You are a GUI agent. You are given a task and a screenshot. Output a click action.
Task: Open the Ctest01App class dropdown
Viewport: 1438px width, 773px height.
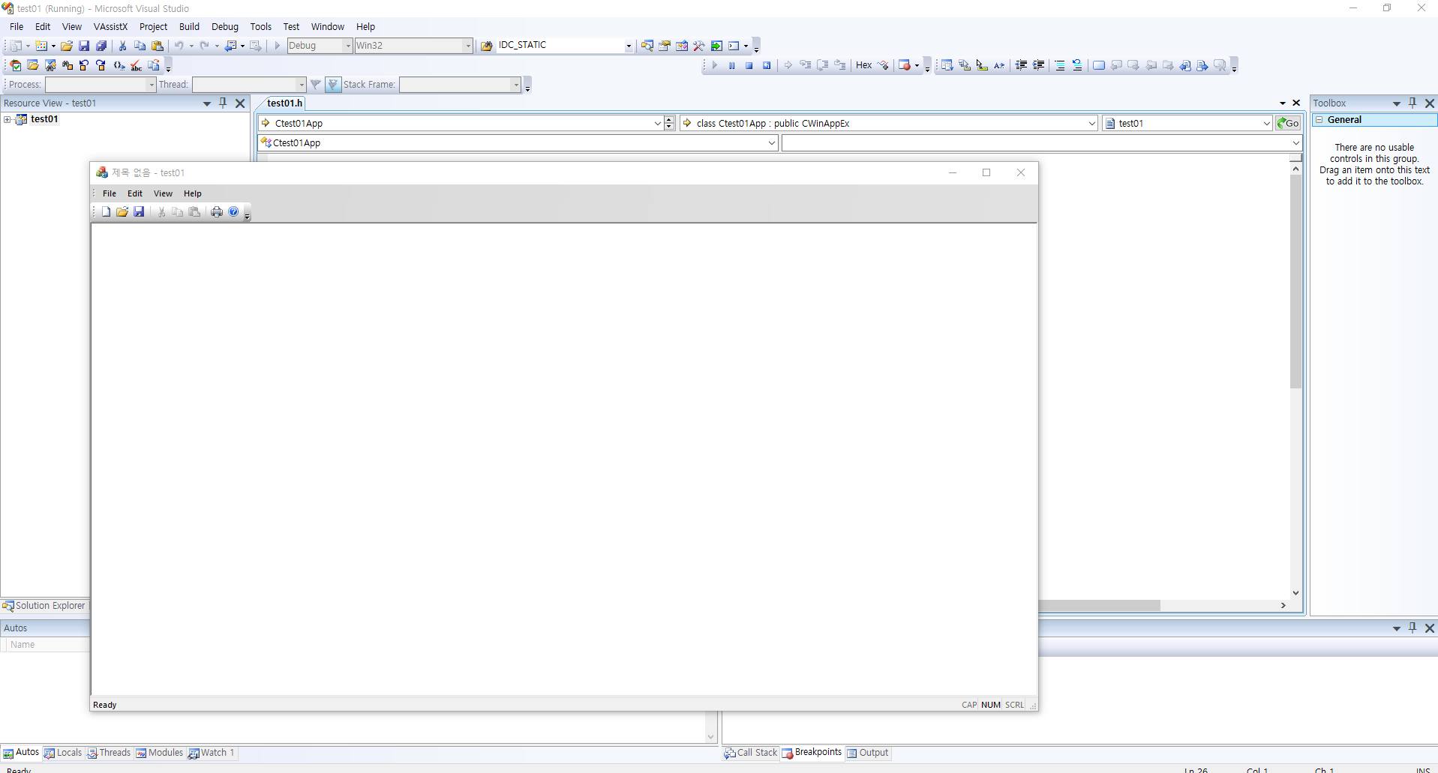point(657,123)
